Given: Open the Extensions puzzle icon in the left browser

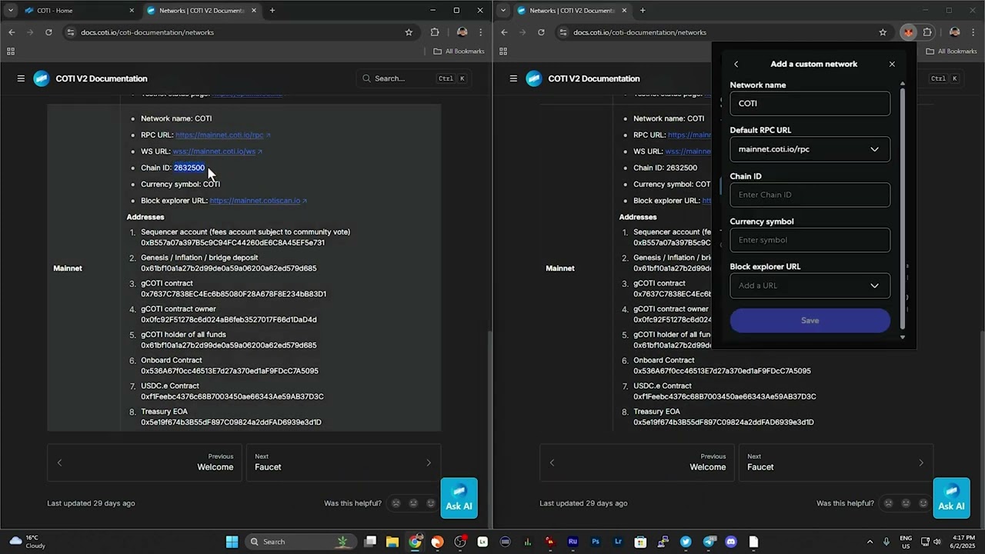Looking at the screenshot, I should (x=435, y=32).
